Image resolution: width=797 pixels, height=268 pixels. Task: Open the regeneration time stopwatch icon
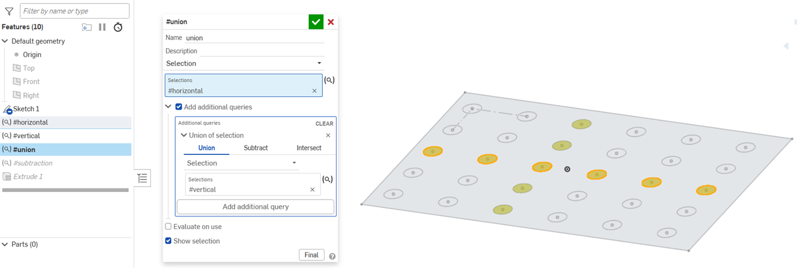118,27
